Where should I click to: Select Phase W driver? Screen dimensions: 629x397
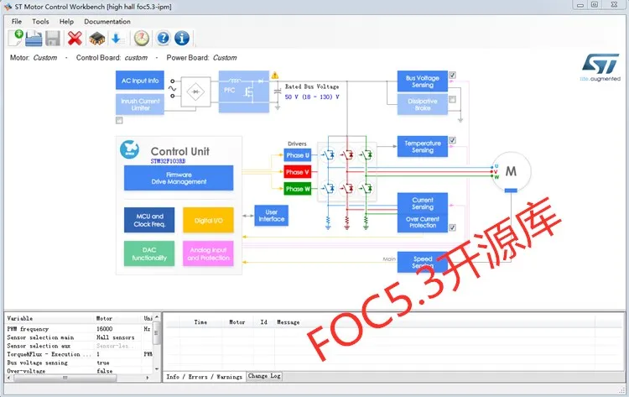tap(298, 189)
